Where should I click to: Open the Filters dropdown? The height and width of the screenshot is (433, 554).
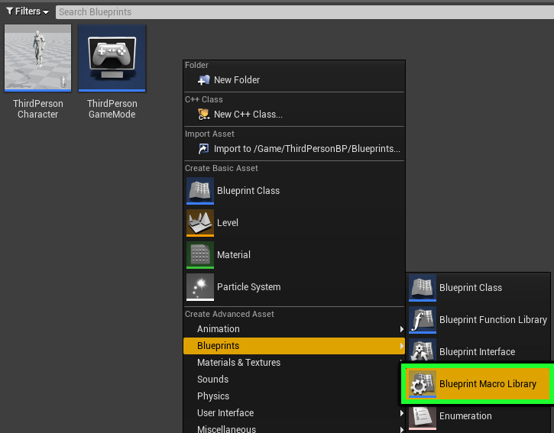tap(28, 11)
